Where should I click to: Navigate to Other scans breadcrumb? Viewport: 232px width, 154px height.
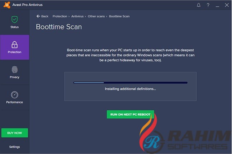[x=96, y=16]
